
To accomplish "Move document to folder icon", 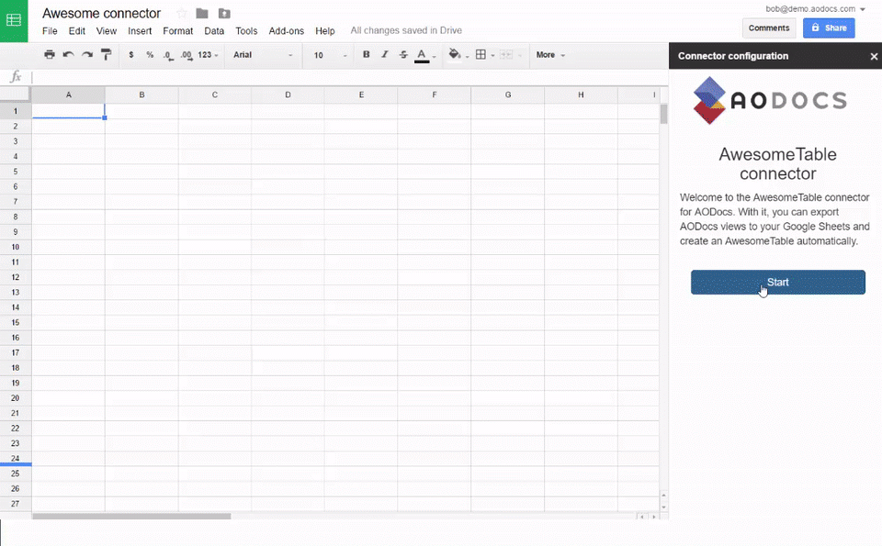I will (x=202, y=13).
